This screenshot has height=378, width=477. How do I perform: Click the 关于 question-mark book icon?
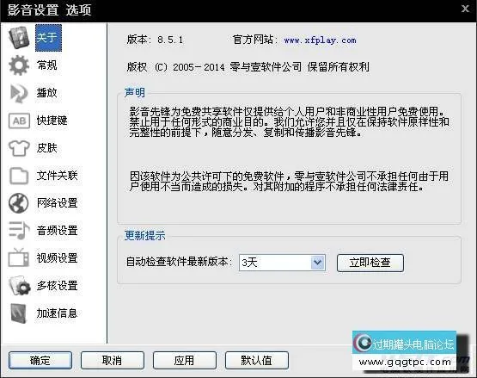click(x=19, y=38)
